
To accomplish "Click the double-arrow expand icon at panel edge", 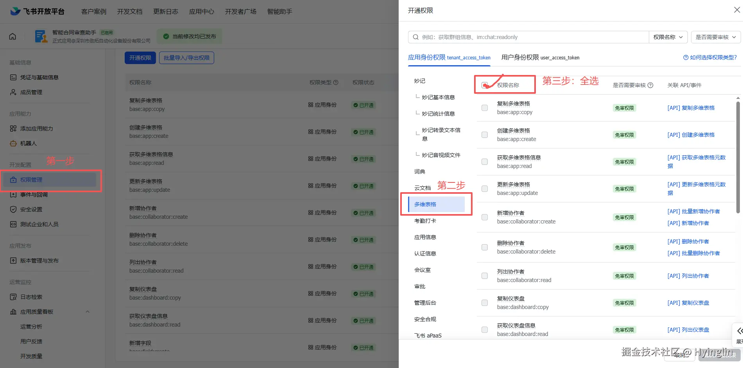I will (x=739, y=331).
